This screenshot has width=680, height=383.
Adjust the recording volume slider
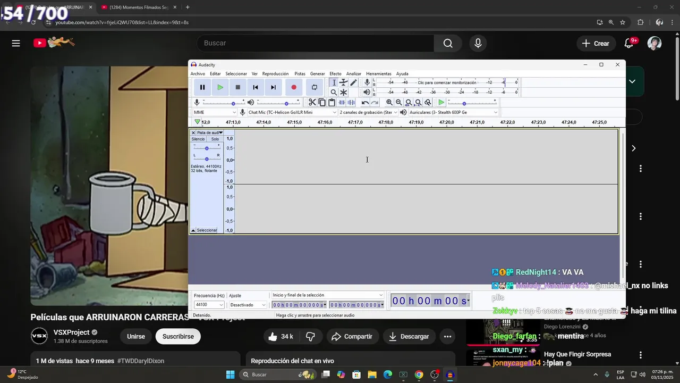coord(224,102)
